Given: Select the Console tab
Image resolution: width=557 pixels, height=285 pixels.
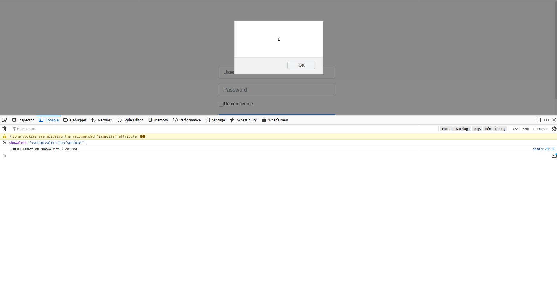Looking at the screenshot, I should pos(49,120).
